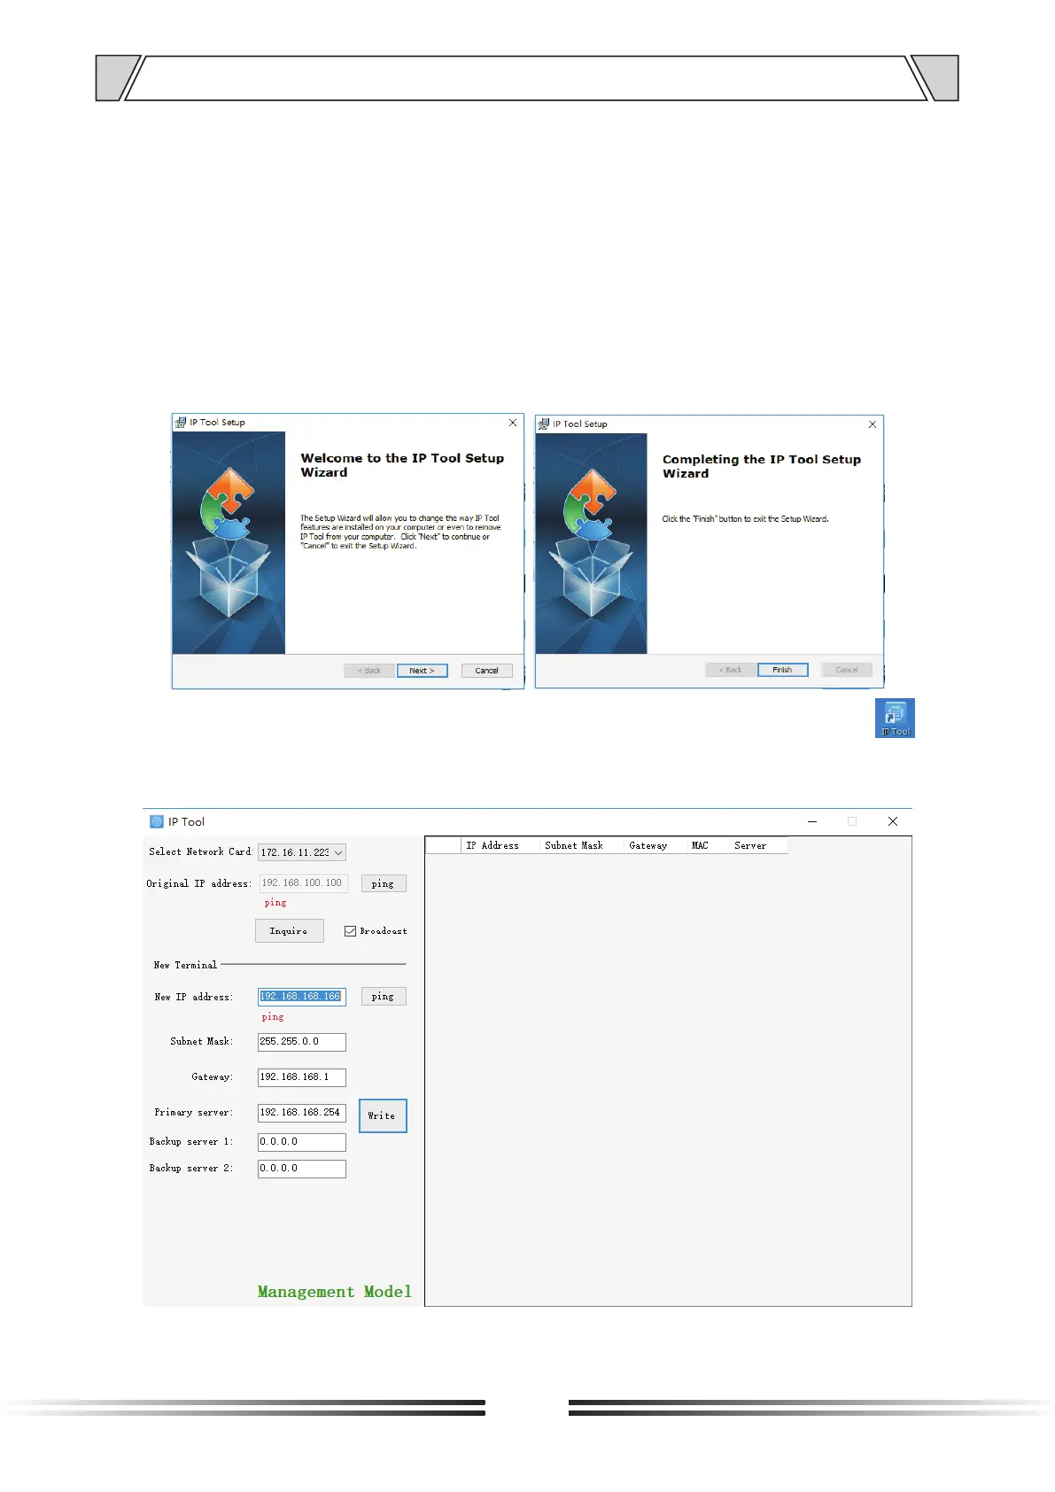The image size is (1055, 1492).
Task: Ping the Original IP address
Action: tap(384, 883)
